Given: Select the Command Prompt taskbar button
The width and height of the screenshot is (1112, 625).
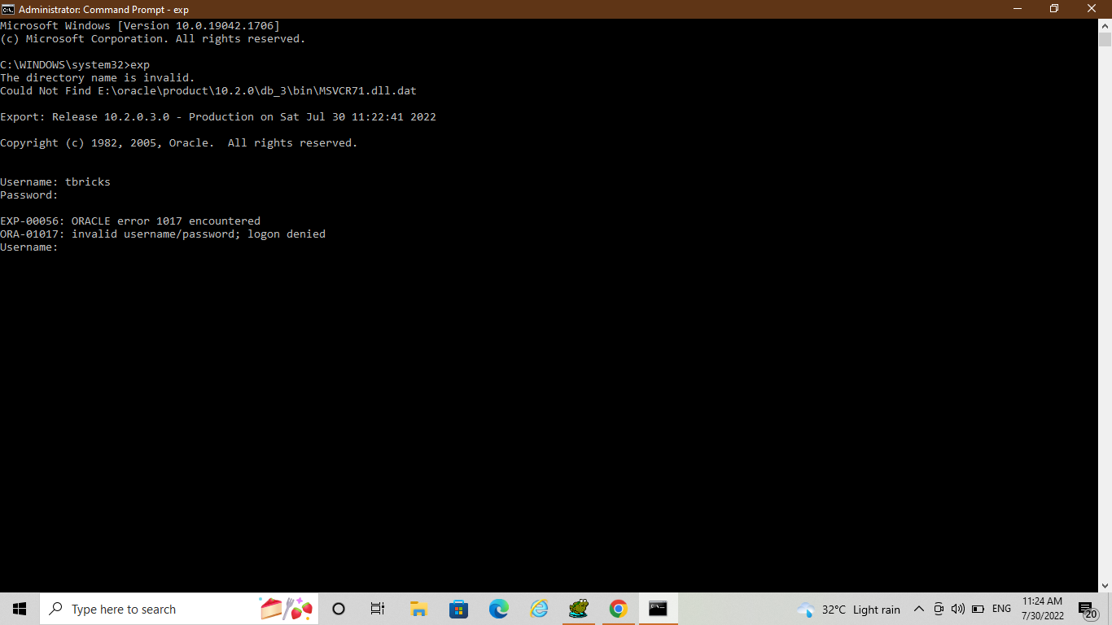Looking at the screenshot, I should pos(659,609).
